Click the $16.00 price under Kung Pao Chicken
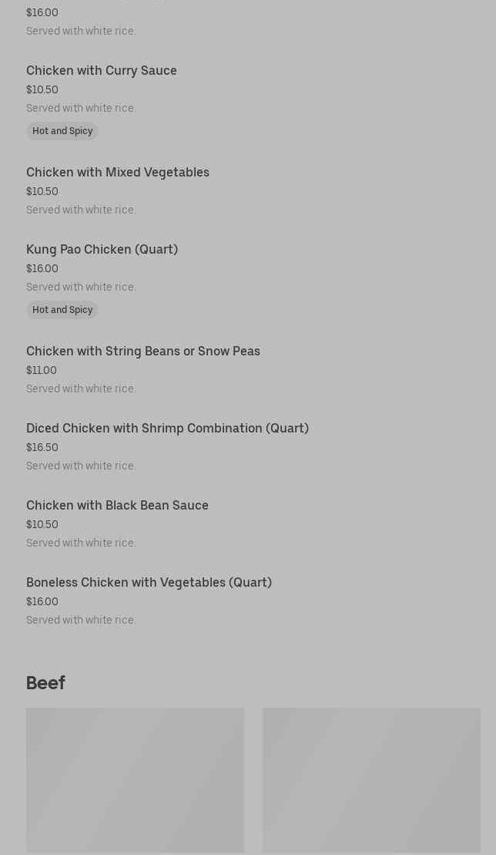496x855 pixels. [x=42, y=269]
